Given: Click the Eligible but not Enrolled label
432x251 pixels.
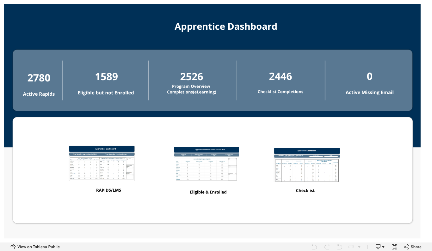Looking at the screenshot, I should coord(106,93).
